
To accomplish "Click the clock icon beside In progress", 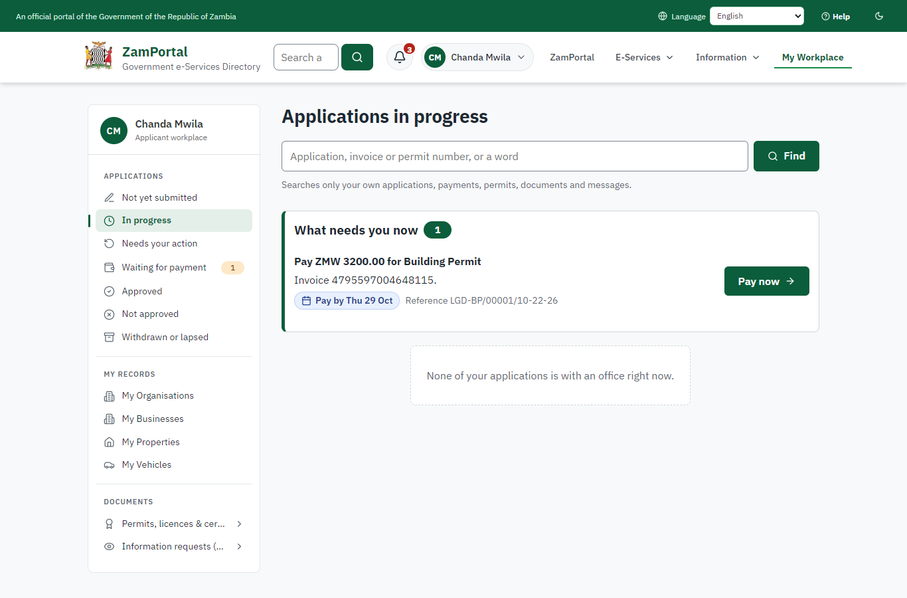I will [110, 221].
